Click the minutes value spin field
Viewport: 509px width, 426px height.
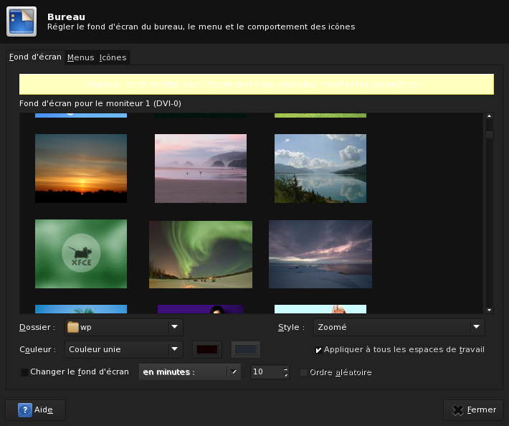point(265,372)
